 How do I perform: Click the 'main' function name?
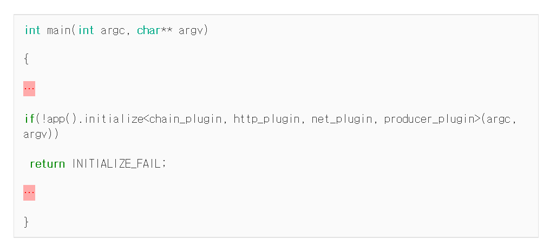click(x=59, y=30)
